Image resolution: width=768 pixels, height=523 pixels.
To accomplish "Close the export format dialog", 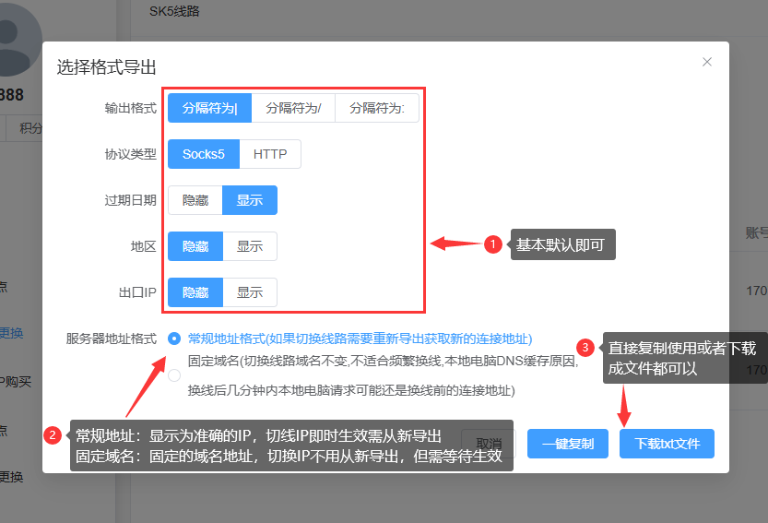I will 707,62.
